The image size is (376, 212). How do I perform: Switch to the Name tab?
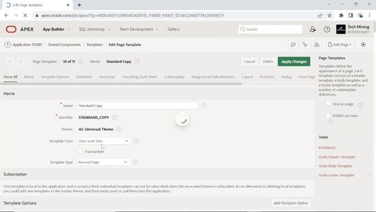click(x=29, y=77)
